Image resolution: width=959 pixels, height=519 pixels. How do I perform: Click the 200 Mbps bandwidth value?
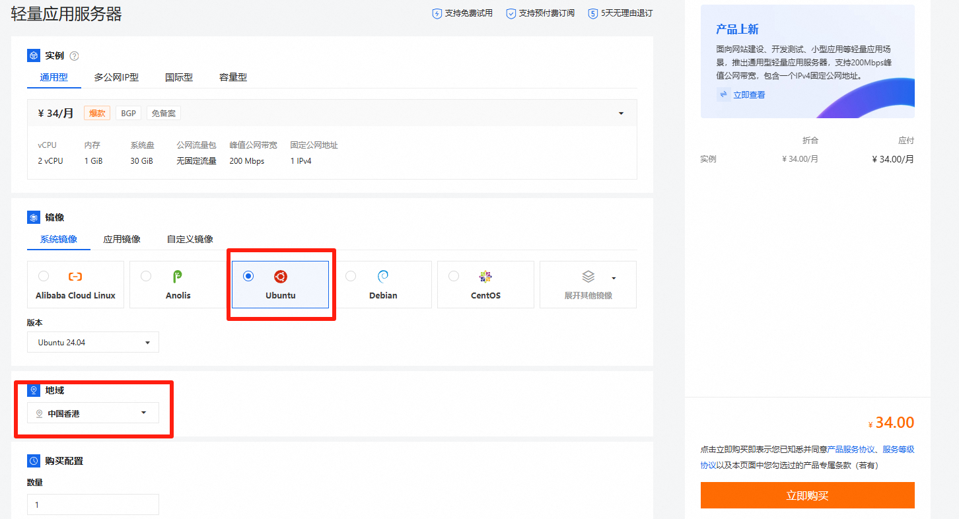[x=247, y=161]
